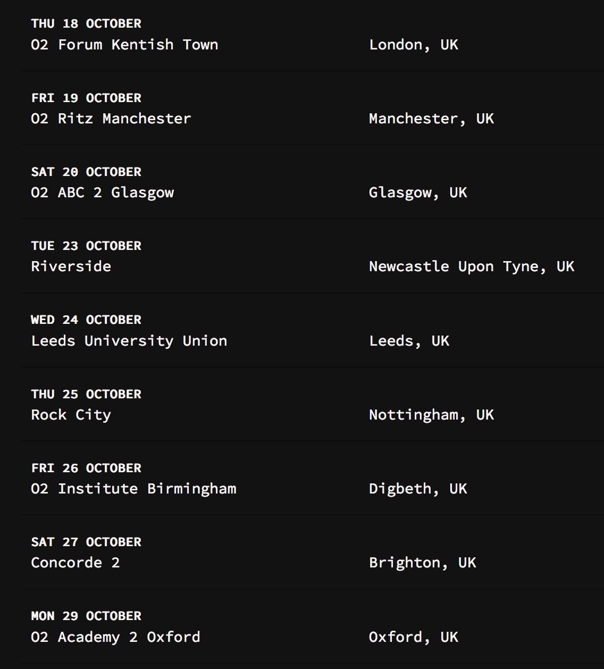Open the Rock City venue listing
This screenshot has height=669, width=604.
tap(71, 415)
